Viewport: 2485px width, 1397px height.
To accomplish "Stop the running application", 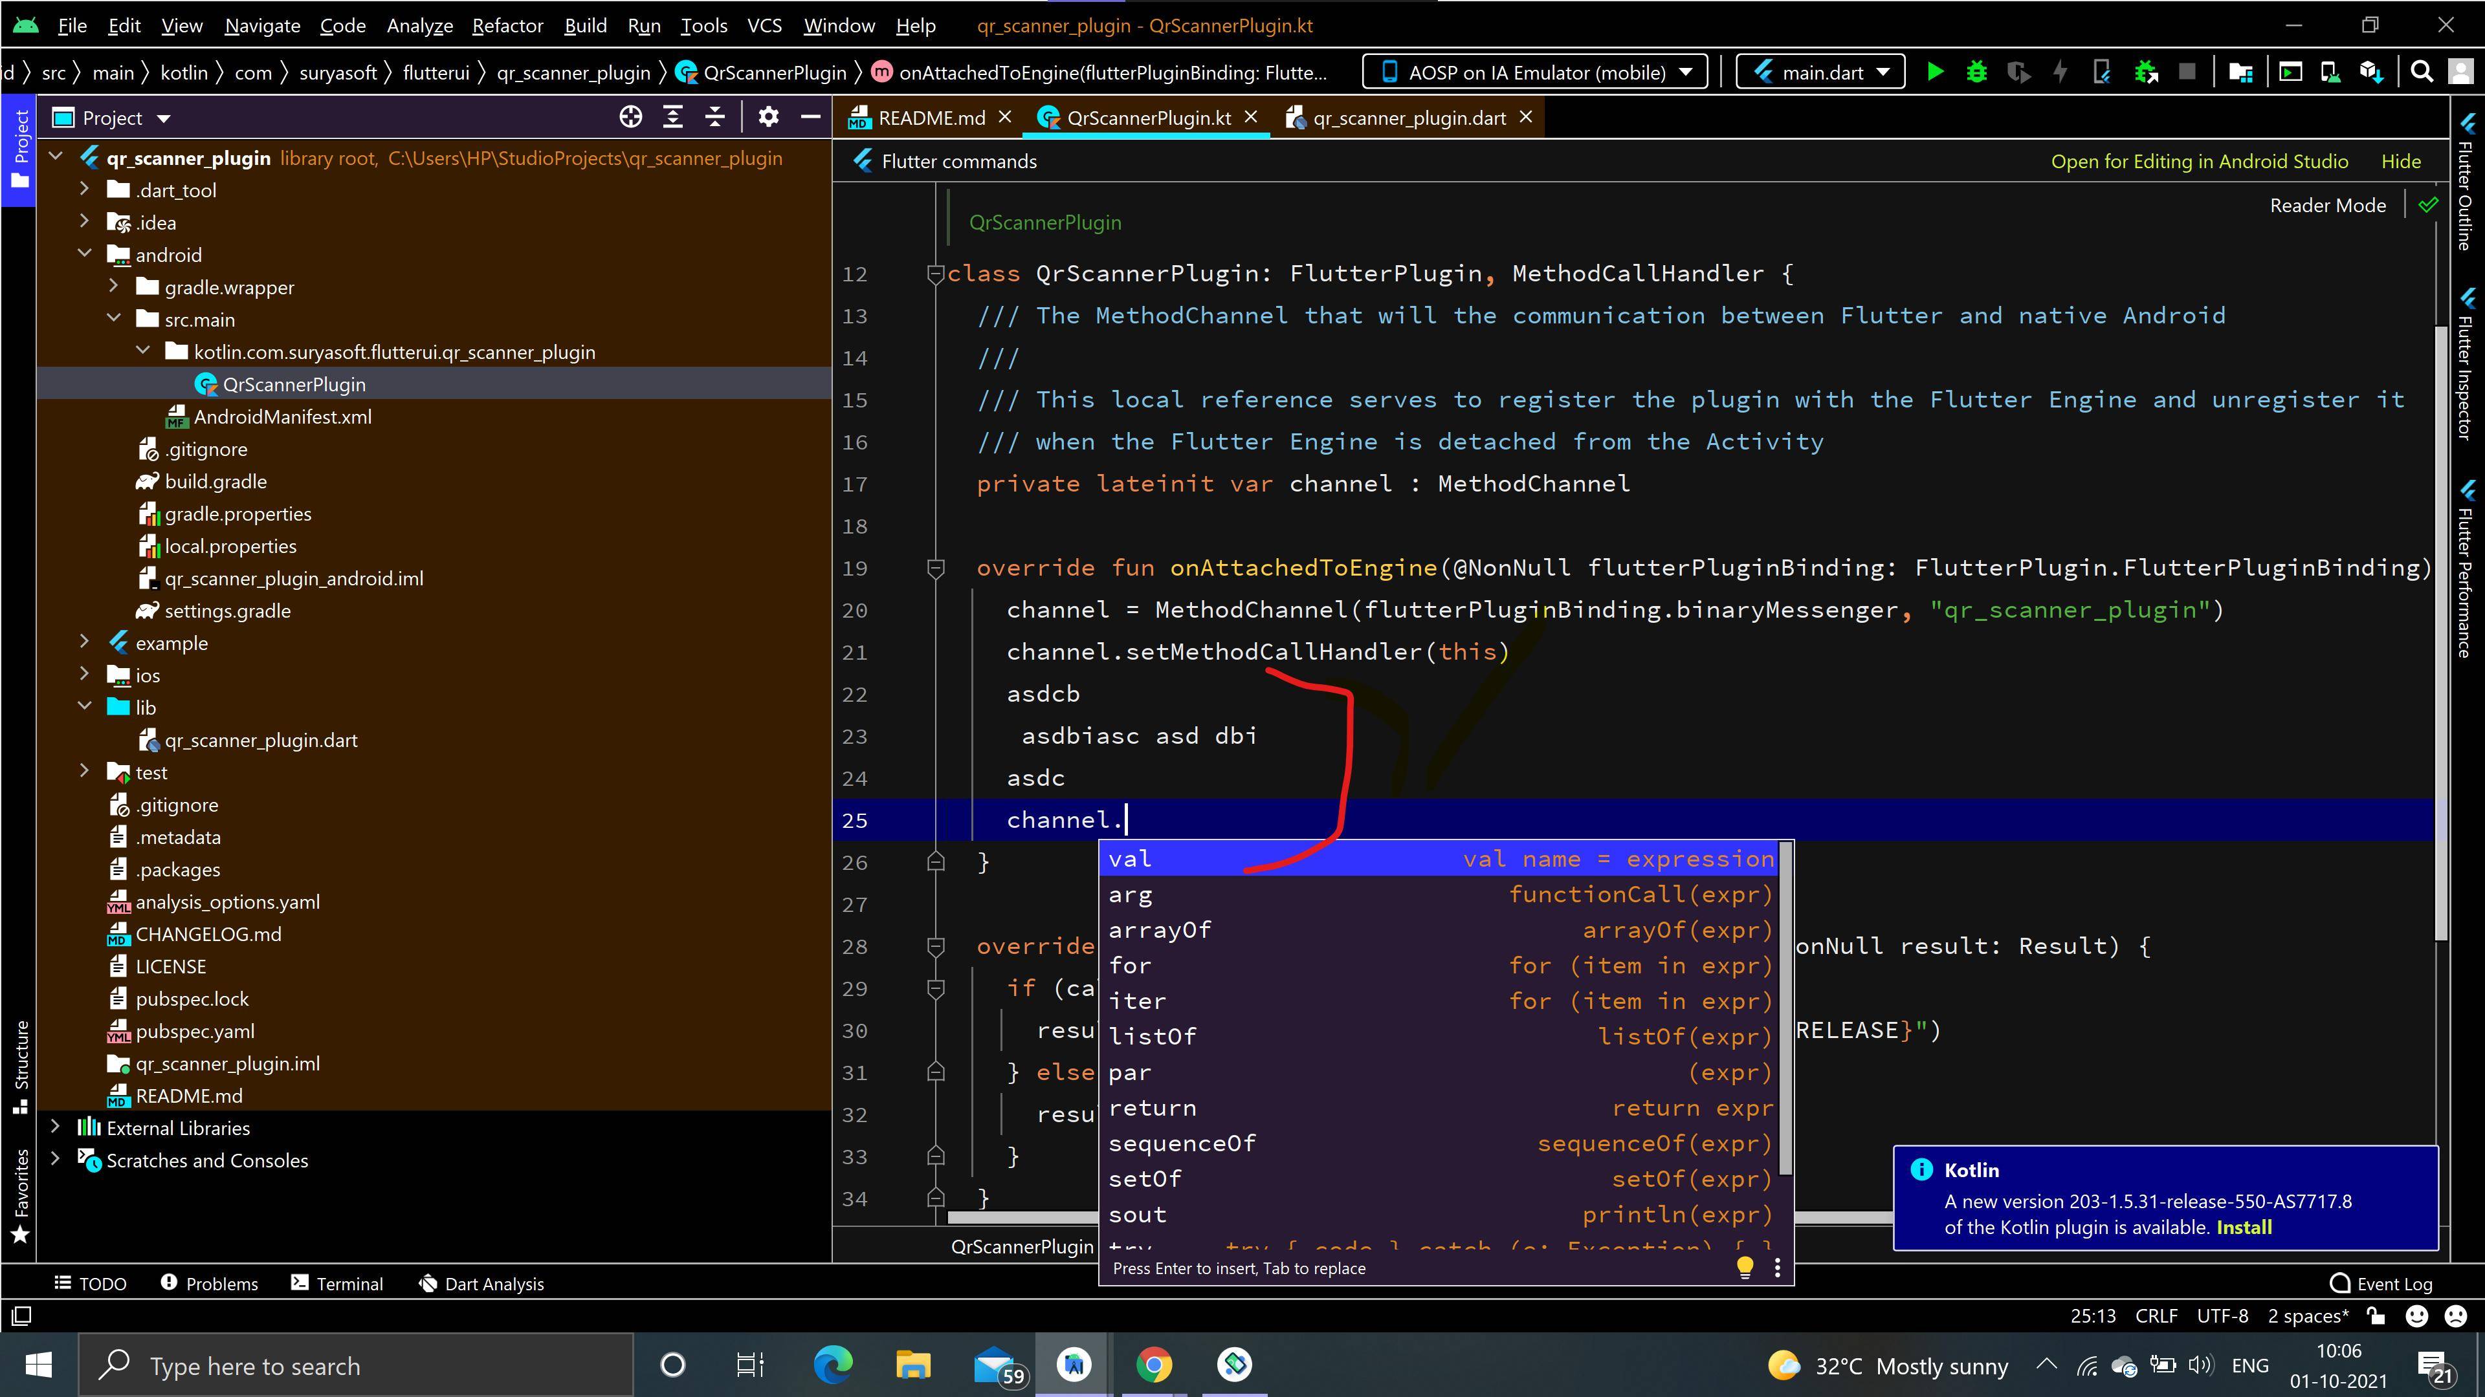I will pyautogui.click(x=2187, y=70).
